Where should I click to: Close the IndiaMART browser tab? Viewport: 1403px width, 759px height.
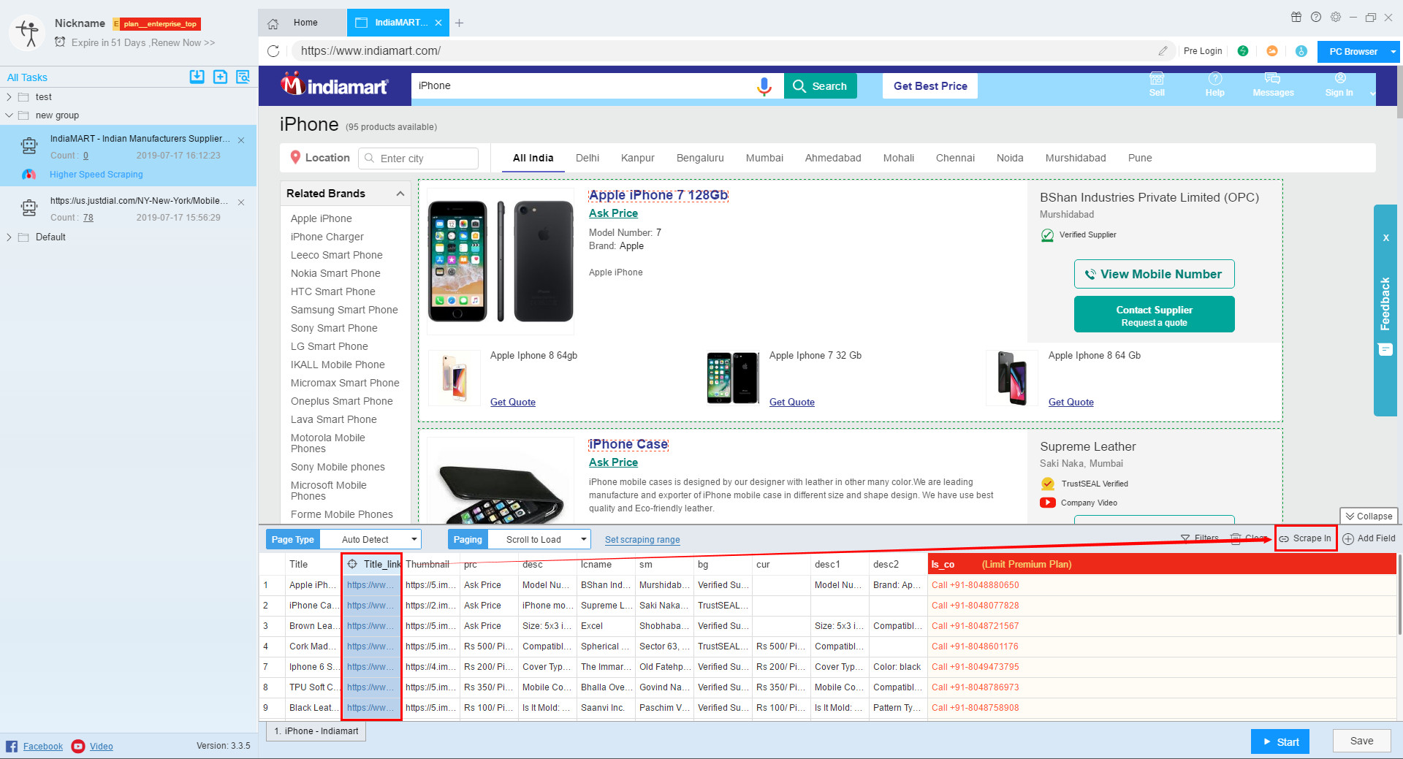point(438,23)
